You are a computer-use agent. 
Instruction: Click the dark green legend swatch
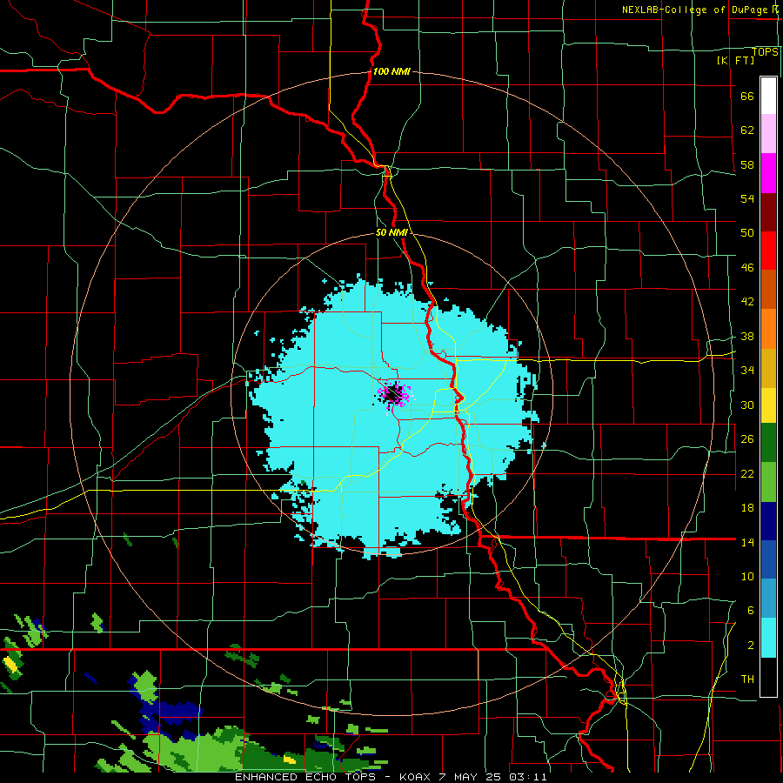pyautogui.click(x=768, y=443)
